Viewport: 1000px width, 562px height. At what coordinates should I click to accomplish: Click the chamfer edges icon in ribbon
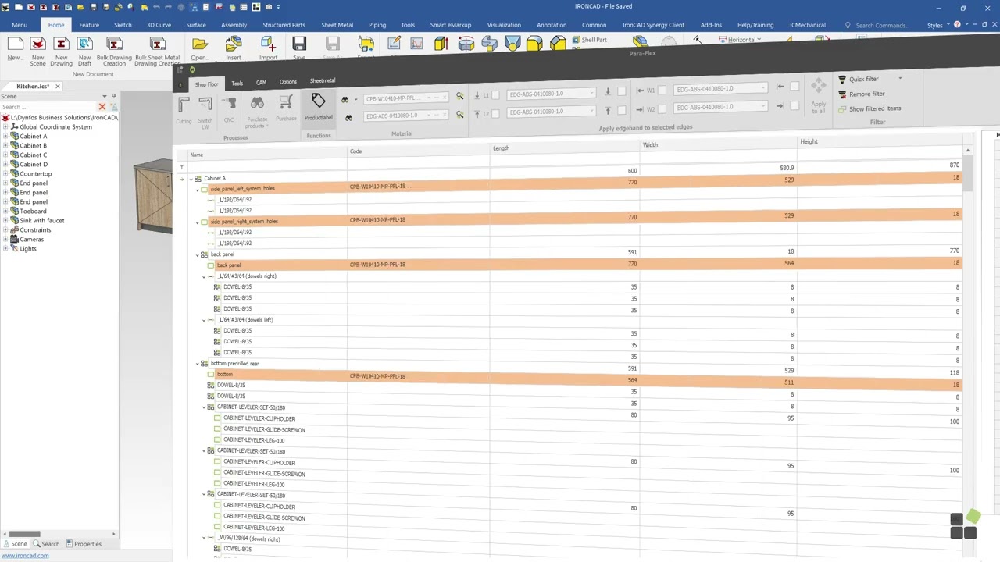558,44
